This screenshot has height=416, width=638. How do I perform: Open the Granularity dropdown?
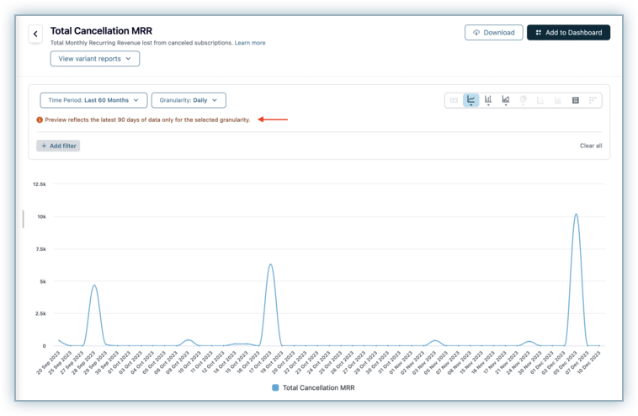[x=189, y=100]
